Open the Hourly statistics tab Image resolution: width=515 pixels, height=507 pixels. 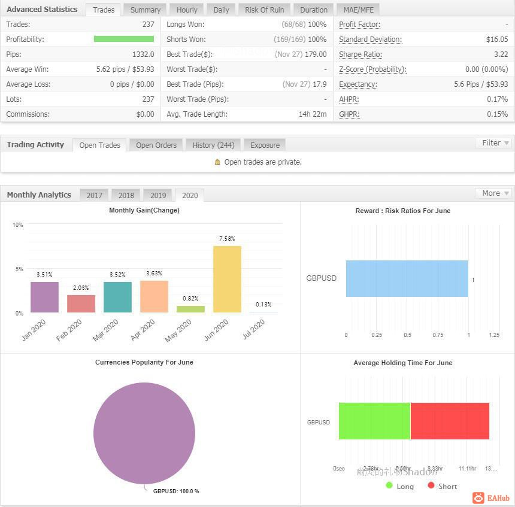pyautogui.click(x=187, y=10)
